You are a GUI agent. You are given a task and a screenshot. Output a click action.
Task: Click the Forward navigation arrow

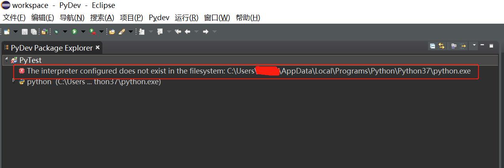pos(205,32)
